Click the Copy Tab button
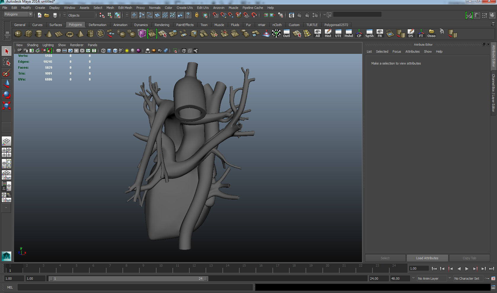 pyautogui.click(x=469, y=258)
